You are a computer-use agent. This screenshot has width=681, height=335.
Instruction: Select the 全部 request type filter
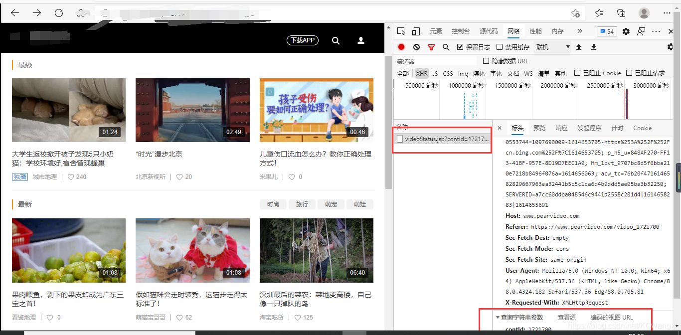tap(403, 73)
